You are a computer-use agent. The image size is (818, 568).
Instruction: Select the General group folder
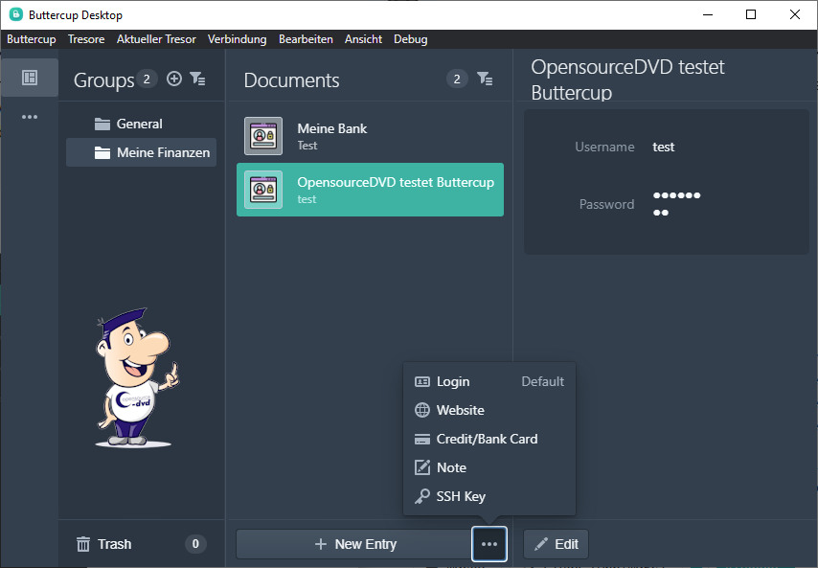coord(139,124)
